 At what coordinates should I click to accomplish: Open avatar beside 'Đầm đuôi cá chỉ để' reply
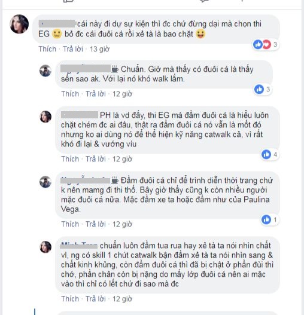(x=45, y=182)
